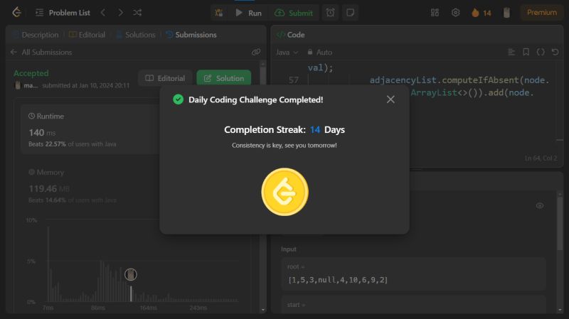Click the 'Completion Streak: 14 Days' text
This screenshot has width=569, height=319.
coord(284,130)
